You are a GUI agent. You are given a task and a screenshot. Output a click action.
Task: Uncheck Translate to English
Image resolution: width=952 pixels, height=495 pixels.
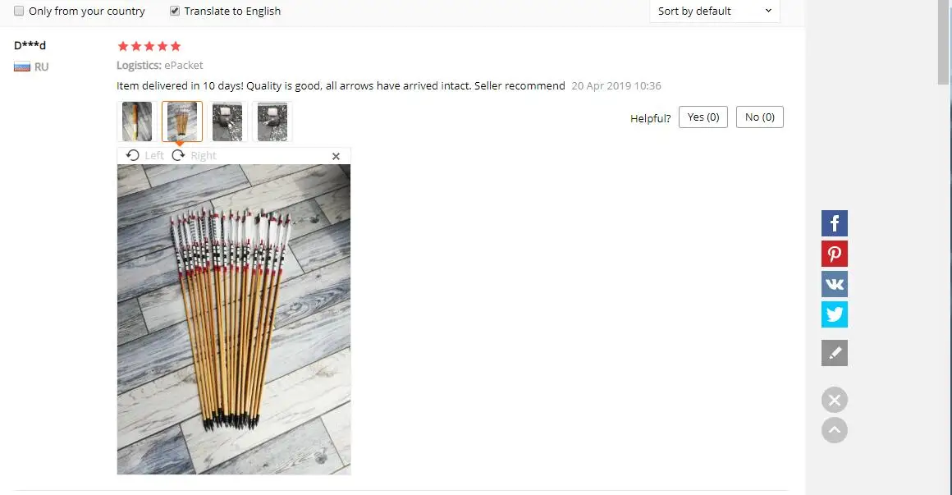pos(175,11)
